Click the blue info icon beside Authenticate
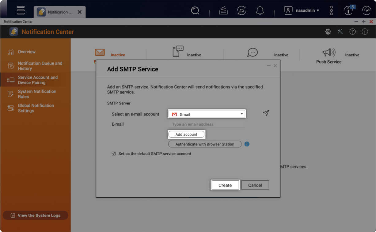 [247, 144]
